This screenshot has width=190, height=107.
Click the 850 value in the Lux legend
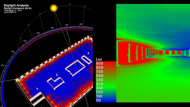pos(99,67)
